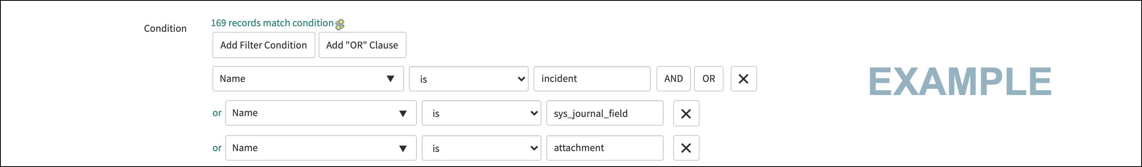Image resolution: width=1142 pixels, height=167 pixels.
Task: Open the Name field dropdown for the incident row
Action: pyautogui.click(x=308, y=79)
